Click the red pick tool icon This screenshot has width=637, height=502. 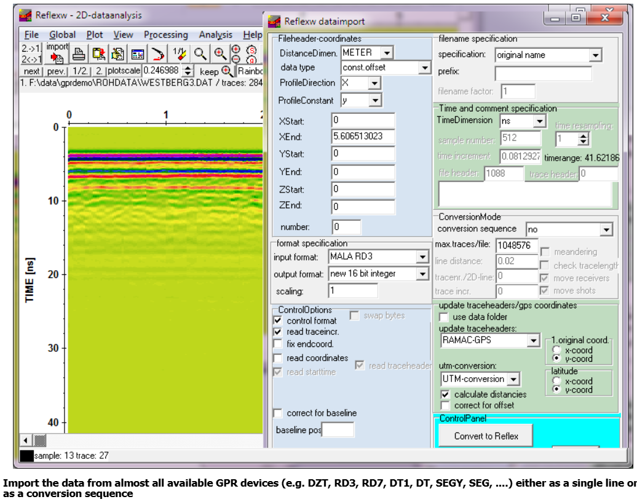click(x=158, y=54)
